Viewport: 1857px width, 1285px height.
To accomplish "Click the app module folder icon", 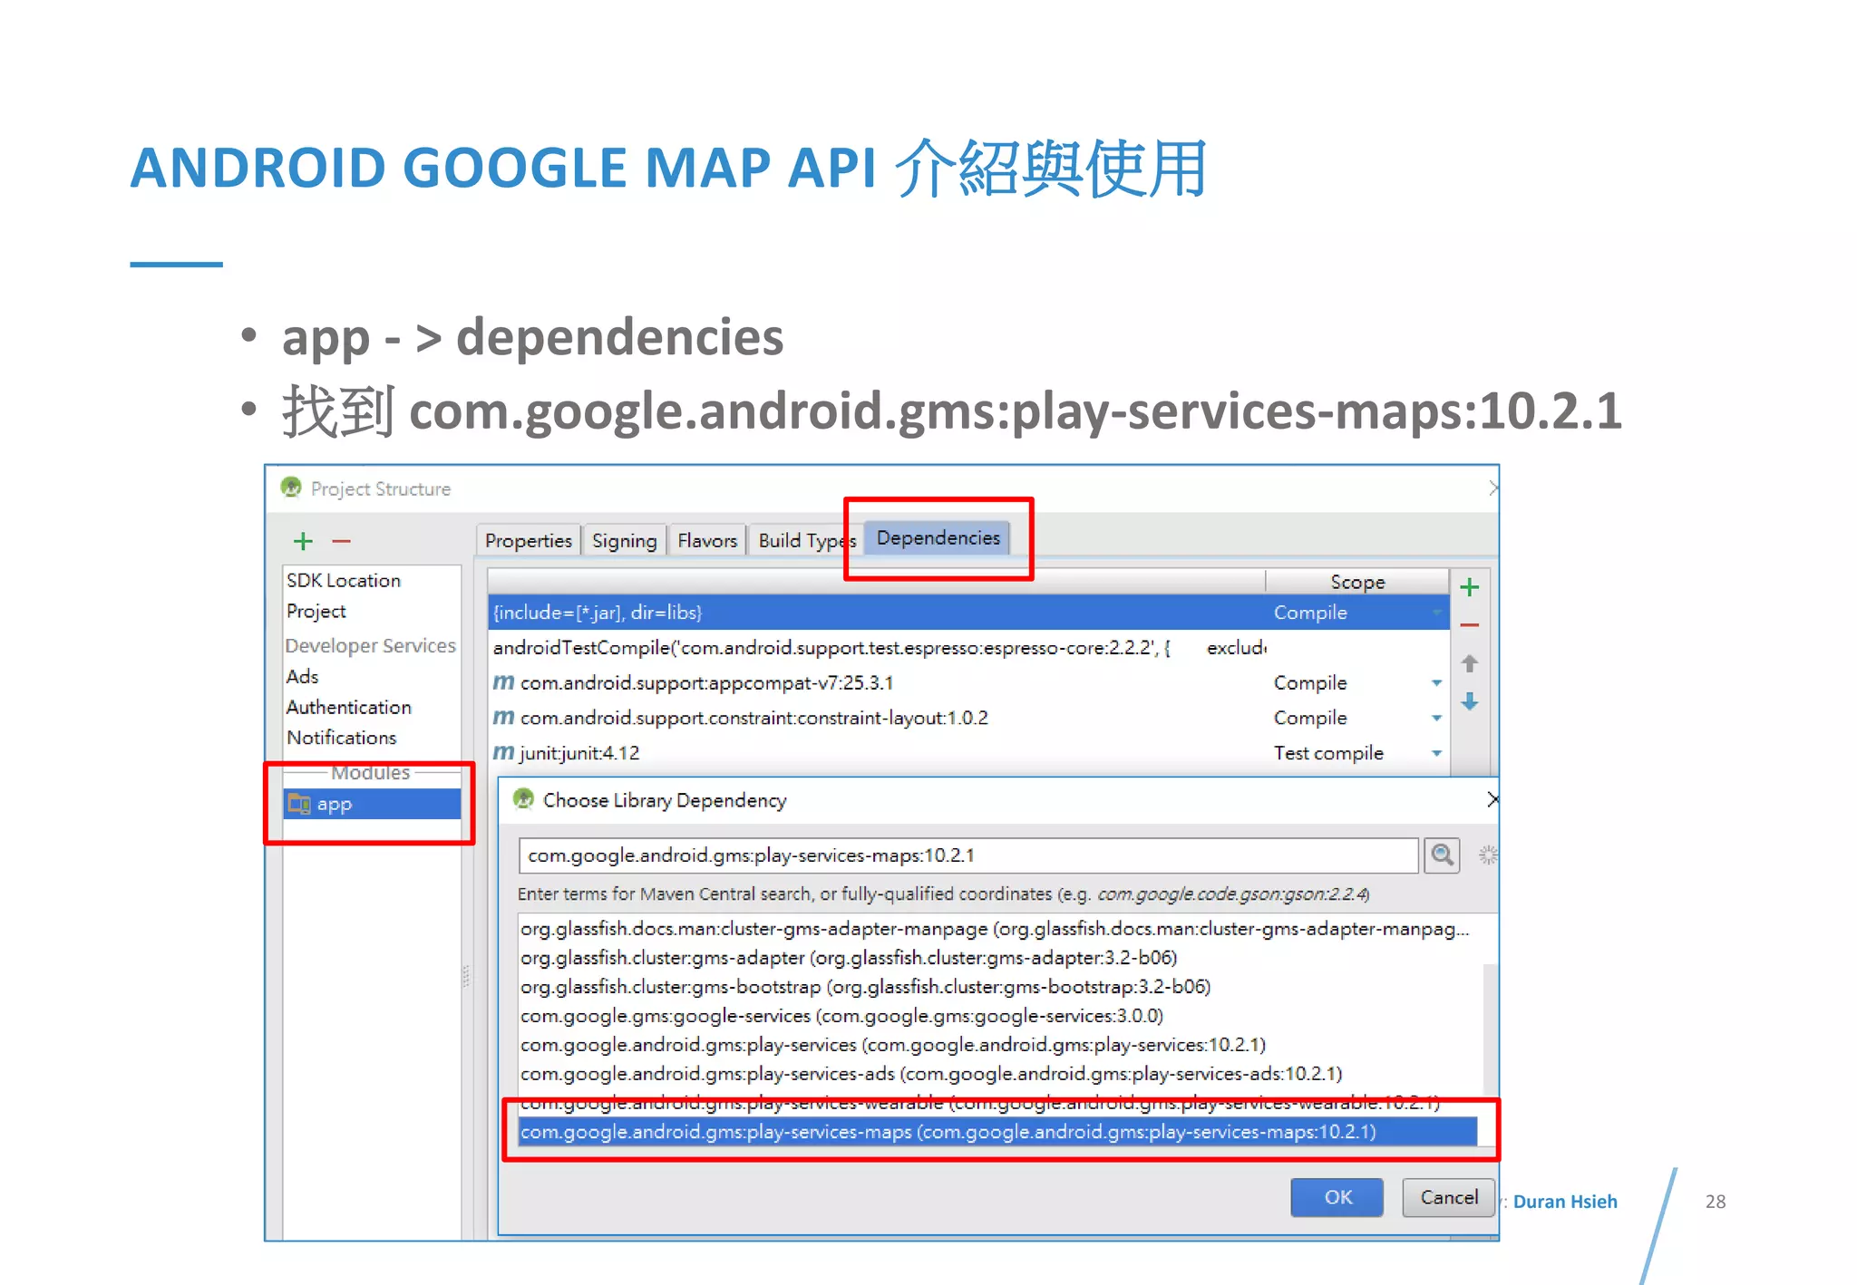I will (299, 804).
